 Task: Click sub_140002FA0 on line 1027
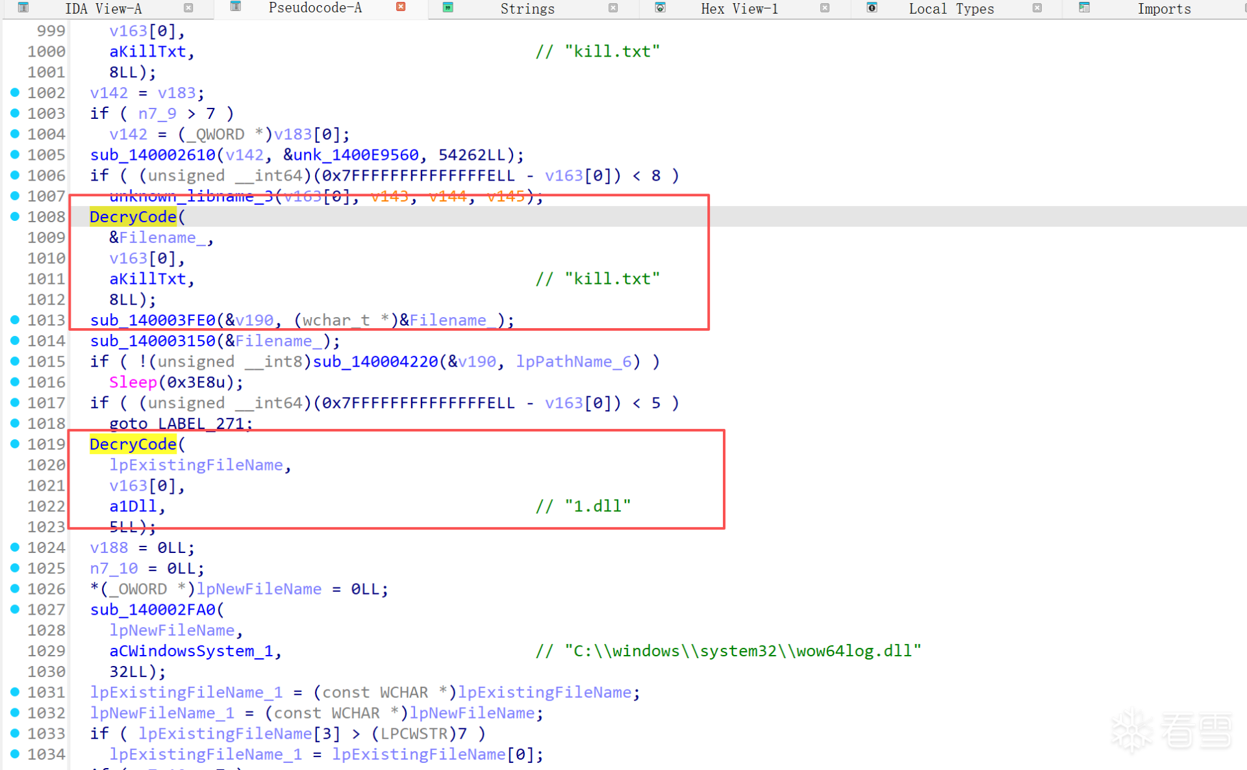point(152,610)
